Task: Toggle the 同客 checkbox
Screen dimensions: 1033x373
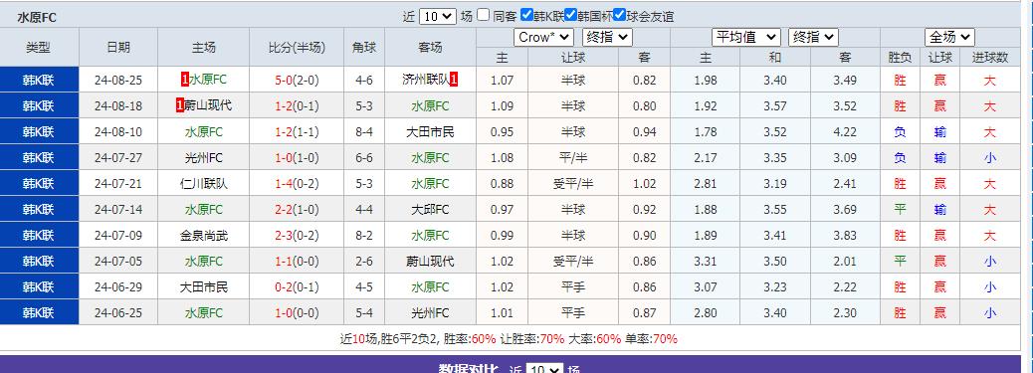Action: point(484,15)
